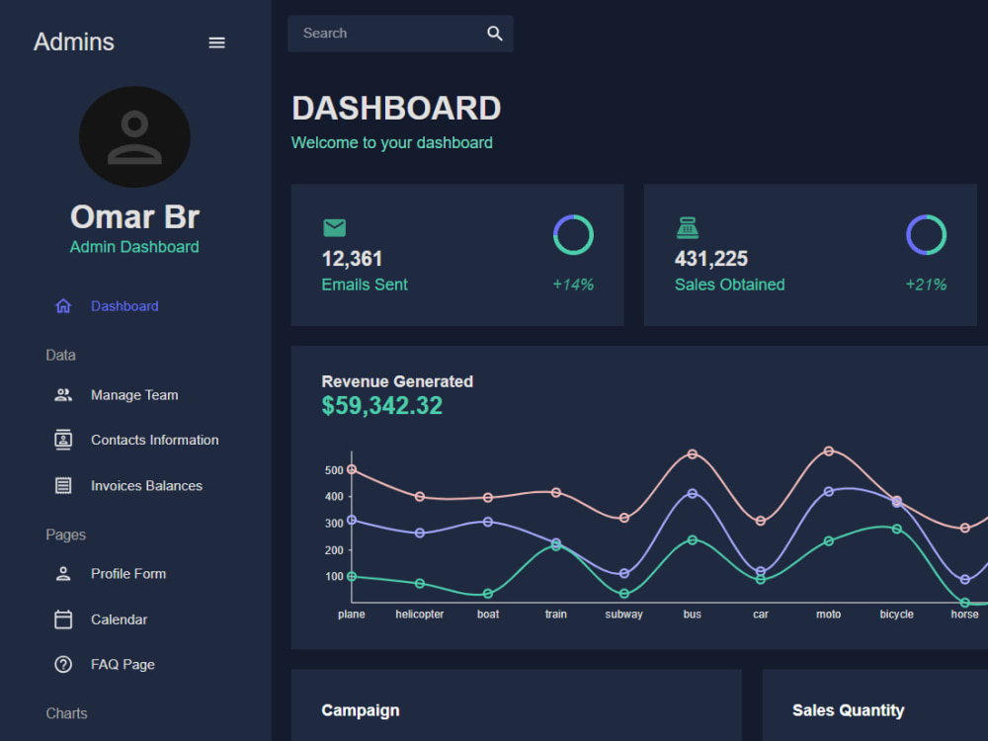Click the purple data point above helicopter
Viewport: 988px width, 741px height.
(420, 534)
